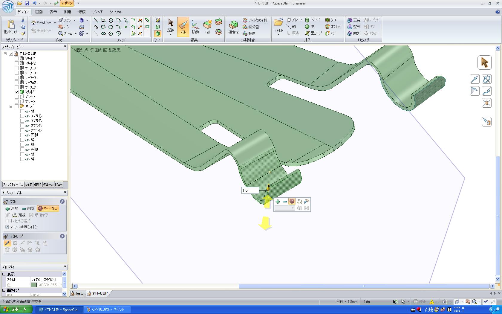
Task: Enable visibility checkbox for ソリッド1
Action: pos(17,59)
